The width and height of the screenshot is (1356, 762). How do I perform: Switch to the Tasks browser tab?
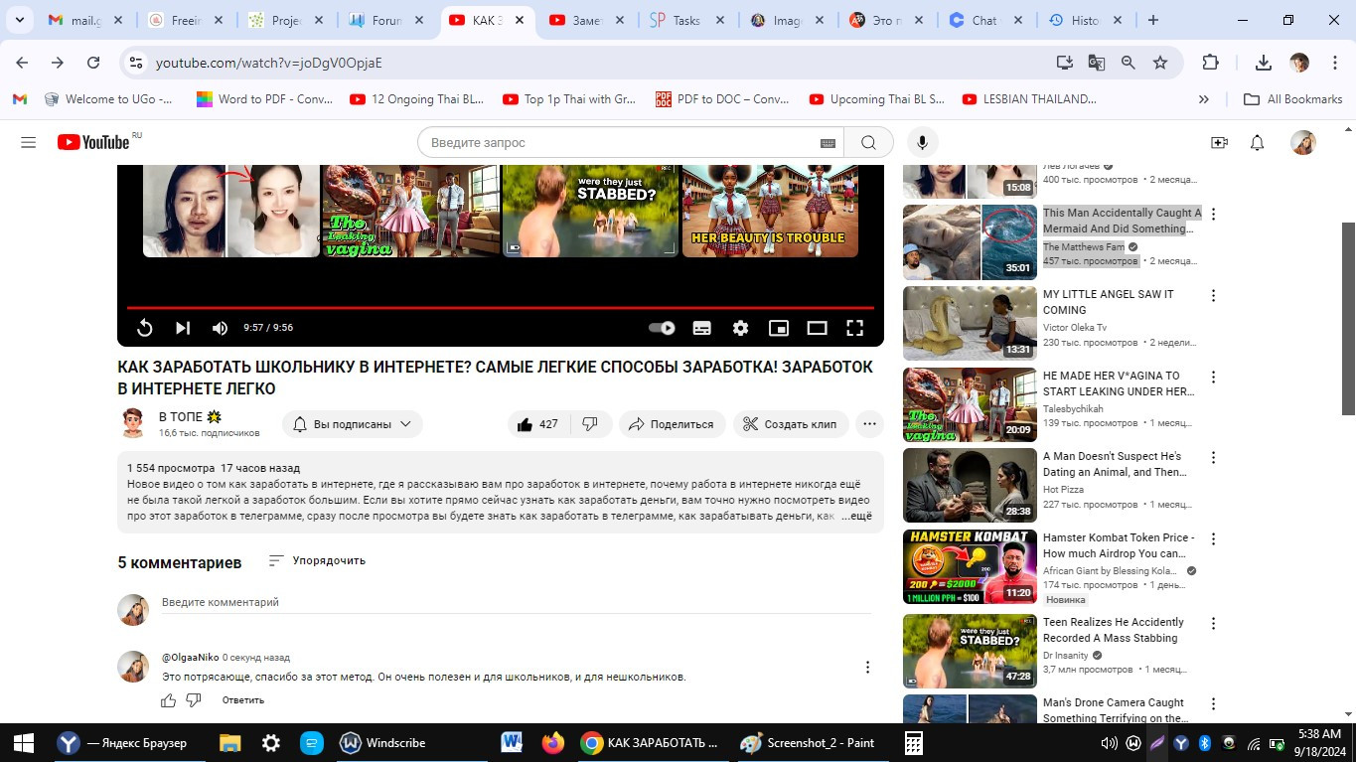coord(685,20)
